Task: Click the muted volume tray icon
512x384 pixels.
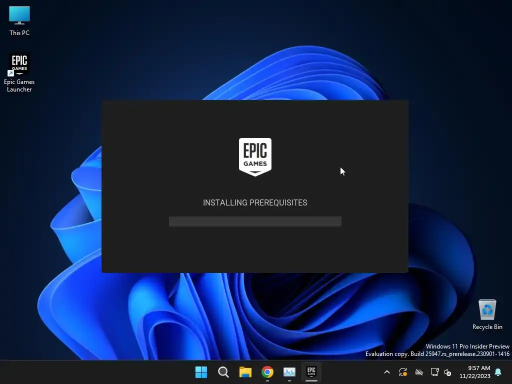Action: point(447,372)
